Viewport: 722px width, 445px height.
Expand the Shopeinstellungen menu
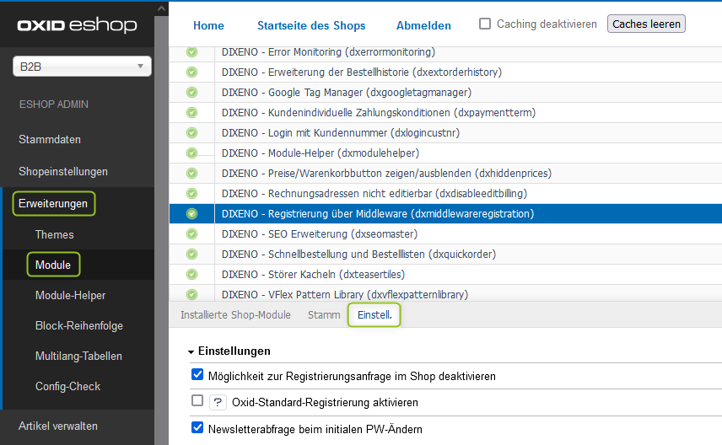pos(63,172)
